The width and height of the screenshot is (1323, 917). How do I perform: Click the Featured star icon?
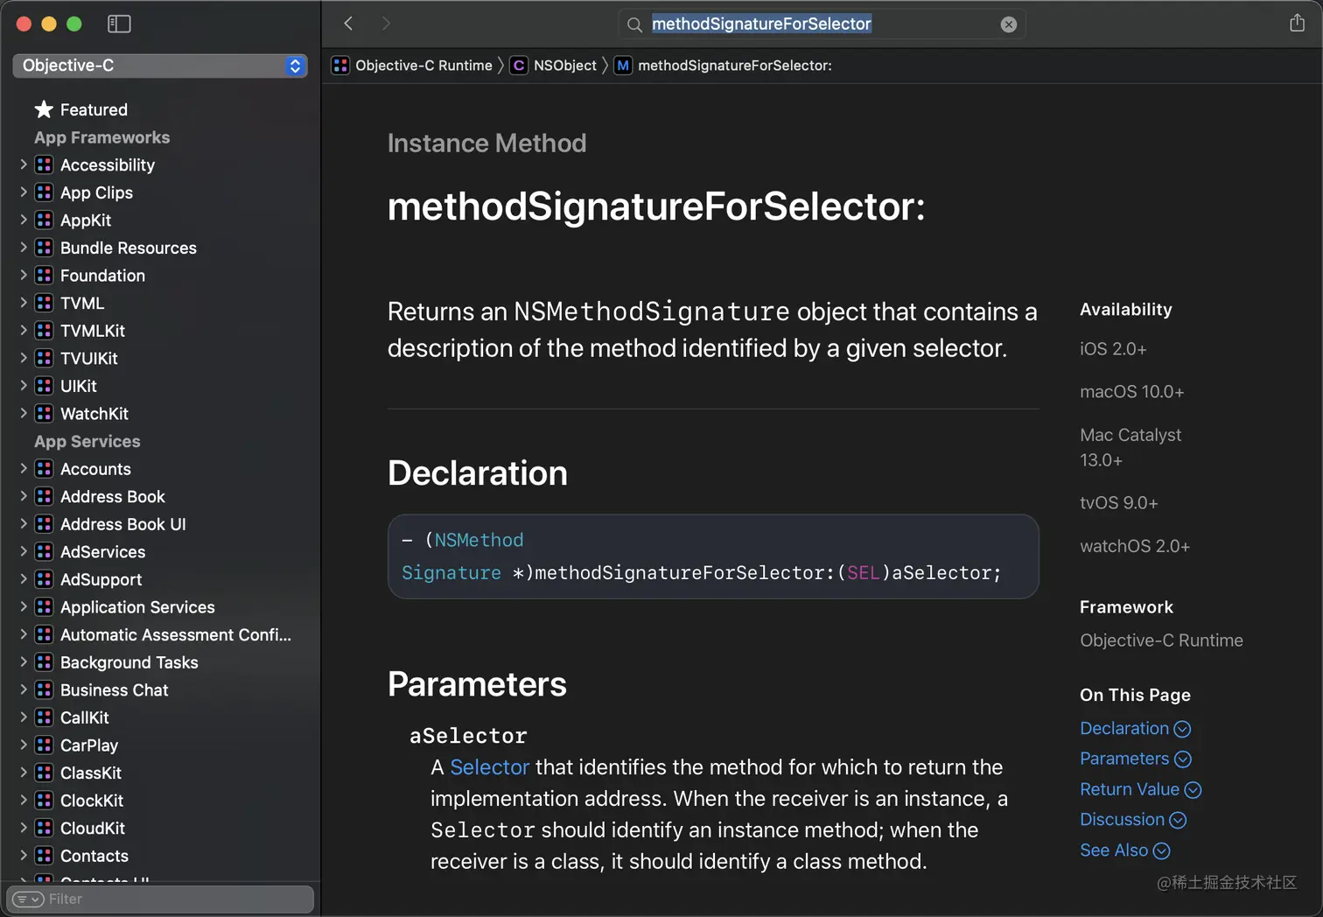point(44,109)
